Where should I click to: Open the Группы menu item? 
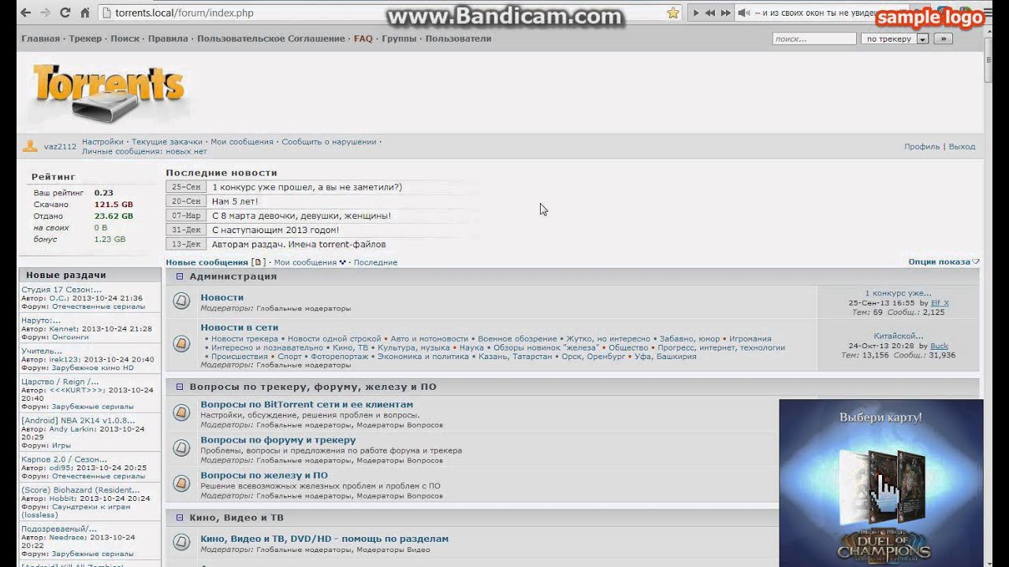pos(399,39)
